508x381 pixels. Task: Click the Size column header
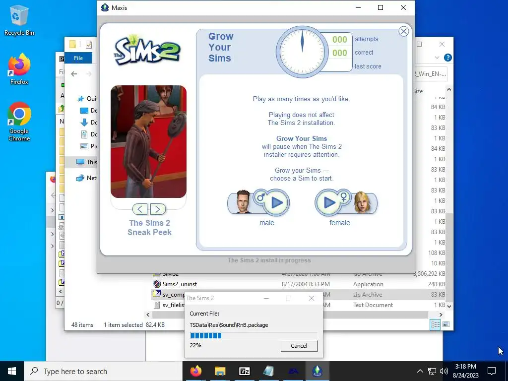click(x=419, y=91)
